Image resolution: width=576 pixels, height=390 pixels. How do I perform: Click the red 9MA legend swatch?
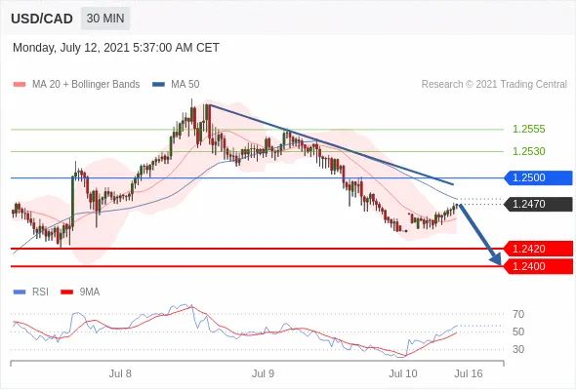click(66, 292)
